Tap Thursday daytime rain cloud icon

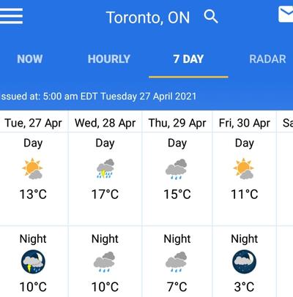pyautogui.click(x=177, y=169)
